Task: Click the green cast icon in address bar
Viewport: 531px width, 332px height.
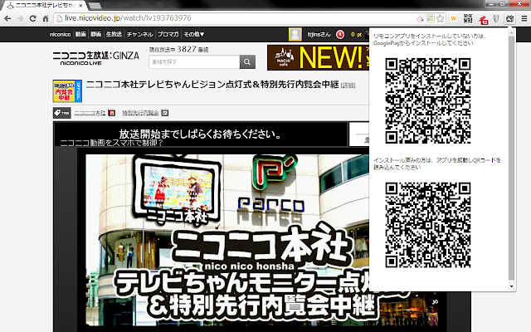Action: click(430, 18)
